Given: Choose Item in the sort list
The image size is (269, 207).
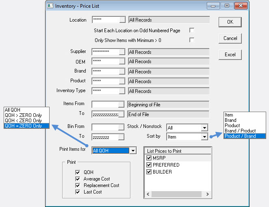Looking at the screenshot, I should (245, 115).
